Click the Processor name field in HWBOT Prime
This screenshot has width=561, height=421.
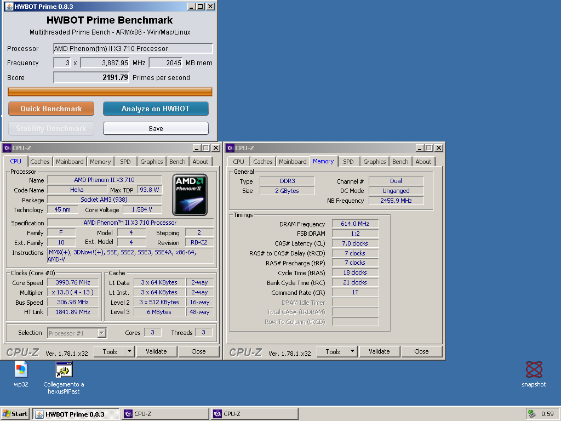(133, 49)
